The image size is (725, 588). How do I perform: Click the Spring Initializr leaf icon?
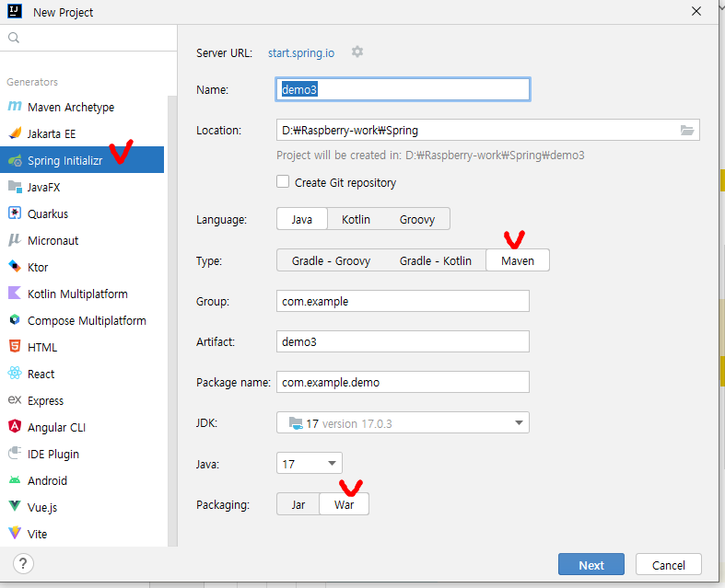[x=15, y=160]
